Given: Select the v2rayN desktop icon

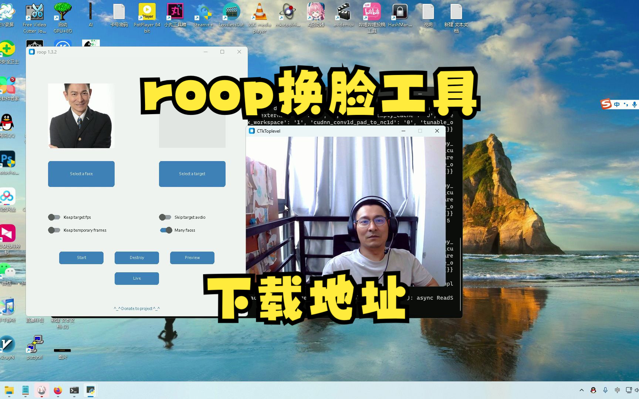Looking at the screenshot, I should (7, 347).
